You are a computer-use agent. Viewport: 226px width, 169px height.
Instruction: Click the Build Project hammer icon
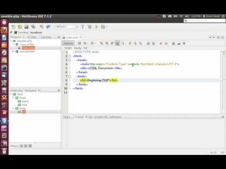82,27
